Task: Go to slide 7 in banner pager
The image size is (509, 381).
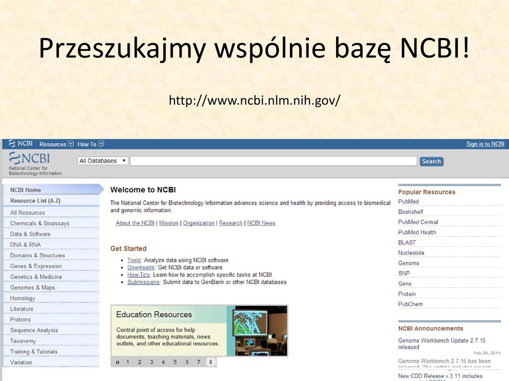Action: coord(199,362)
